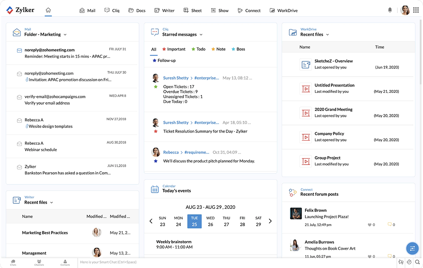This screenshot has width=423, height=268.
Task: Open the Invitation: APAC promotion email
Action: 72,76
